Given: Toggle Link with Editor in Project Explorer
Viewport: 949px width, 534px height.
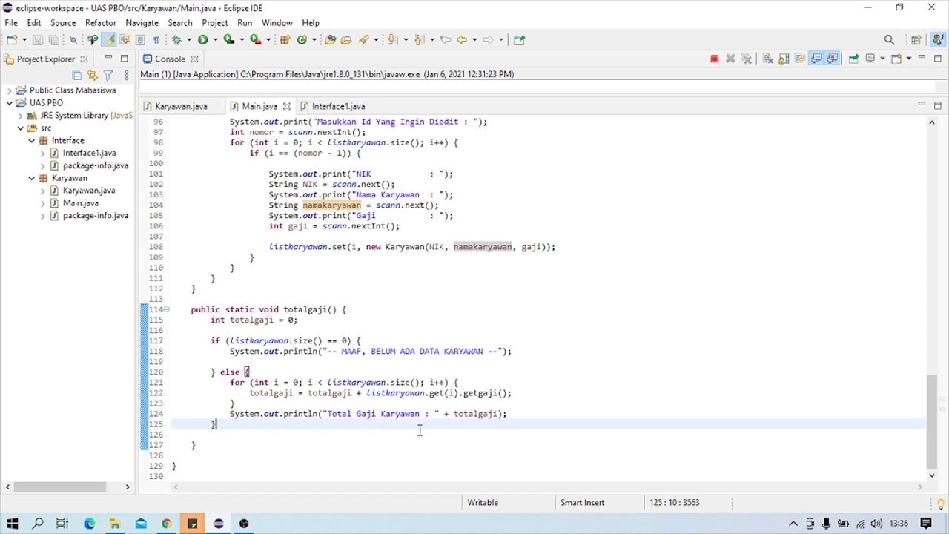Looking at the screenshot, I should [92, 75].
